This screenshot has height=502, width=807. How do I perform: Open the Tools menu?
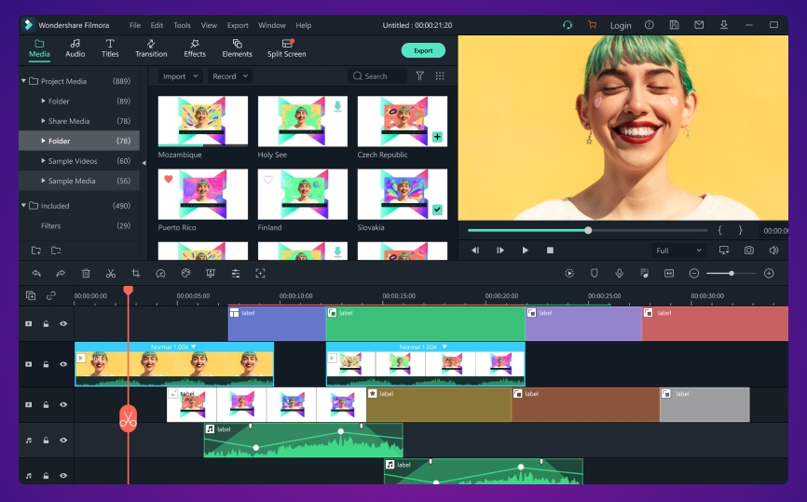(x=182, y=25)
